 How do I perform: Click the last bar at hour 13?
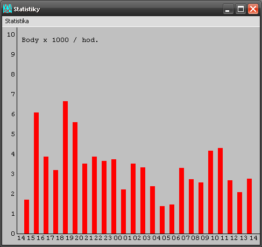pos(239,213)
